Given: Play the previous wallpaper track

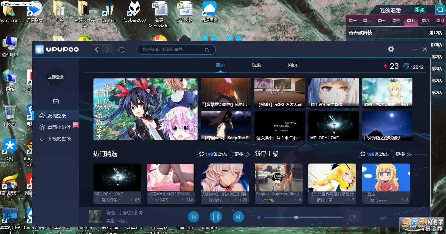Looking at the screenshot, I should pos(194,217).
